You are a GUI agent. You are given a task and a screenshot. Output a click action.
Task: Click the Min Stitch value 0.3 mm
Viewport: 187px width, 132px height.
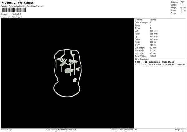(153, 50)
